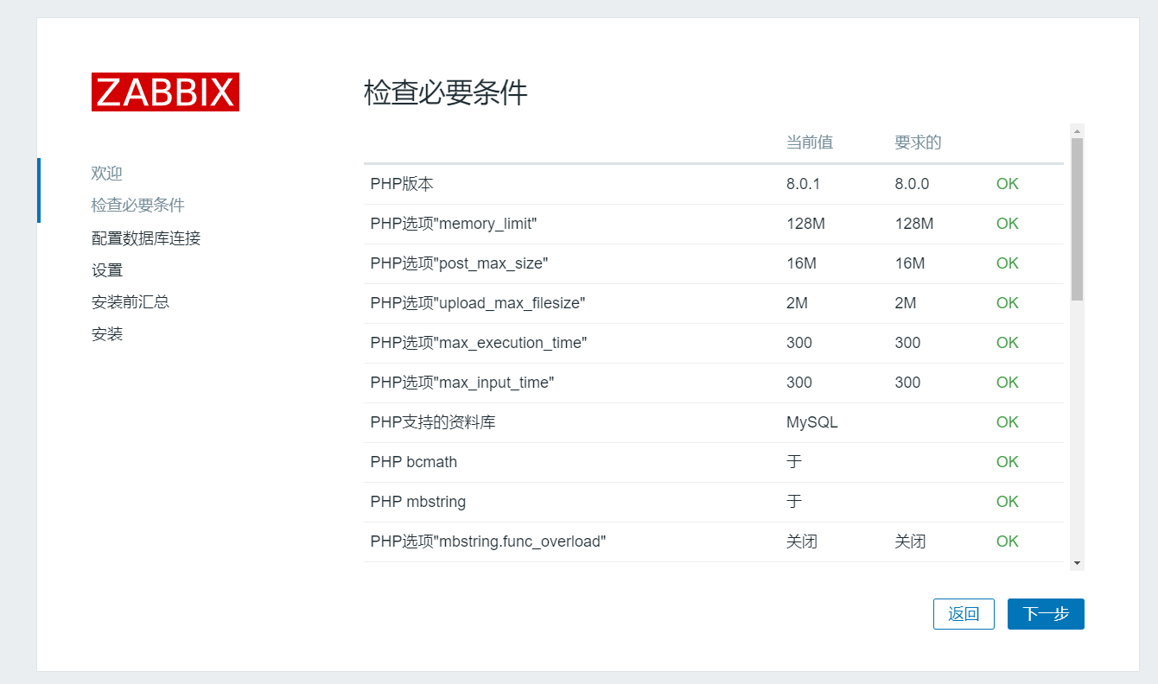Screen dimensions: 1158x684
Task: Click current value 关闭 for mbstring.func_overload
Action: tap(802, 541)
